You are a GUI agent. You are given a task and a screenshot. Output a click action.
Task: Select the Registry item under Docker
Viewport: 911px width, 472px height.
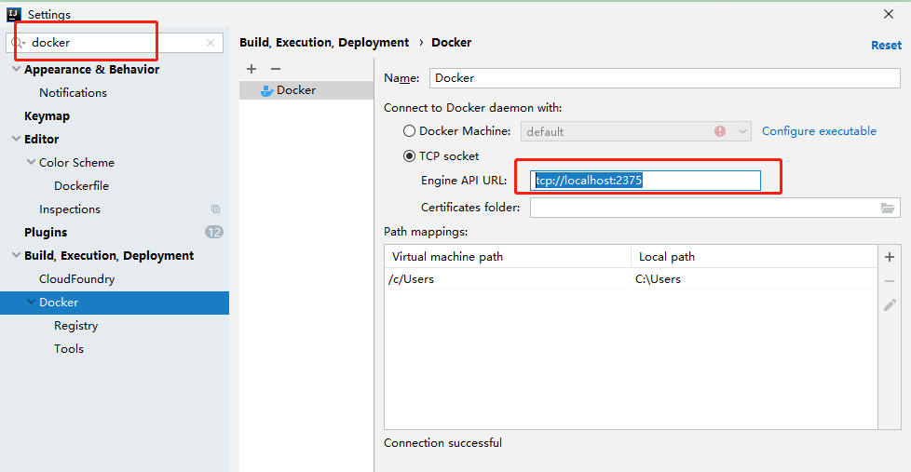tap(75, 326)
